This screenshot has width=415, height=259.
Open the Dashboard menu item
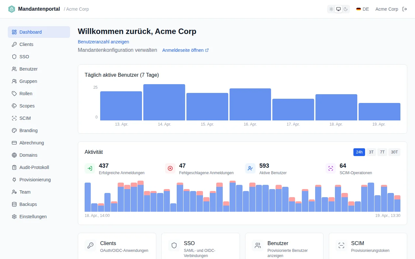coord(39,32)
